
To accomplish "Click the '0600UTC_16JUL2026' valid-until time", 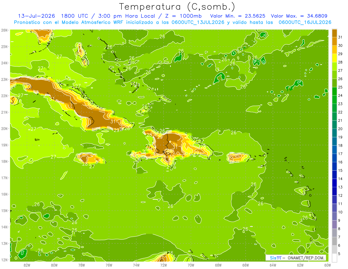I will pos(305,22).
